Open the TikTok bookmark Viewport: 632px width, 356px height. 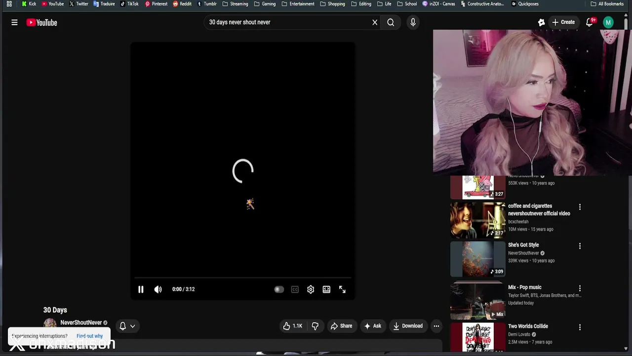[x=129, y=4]
